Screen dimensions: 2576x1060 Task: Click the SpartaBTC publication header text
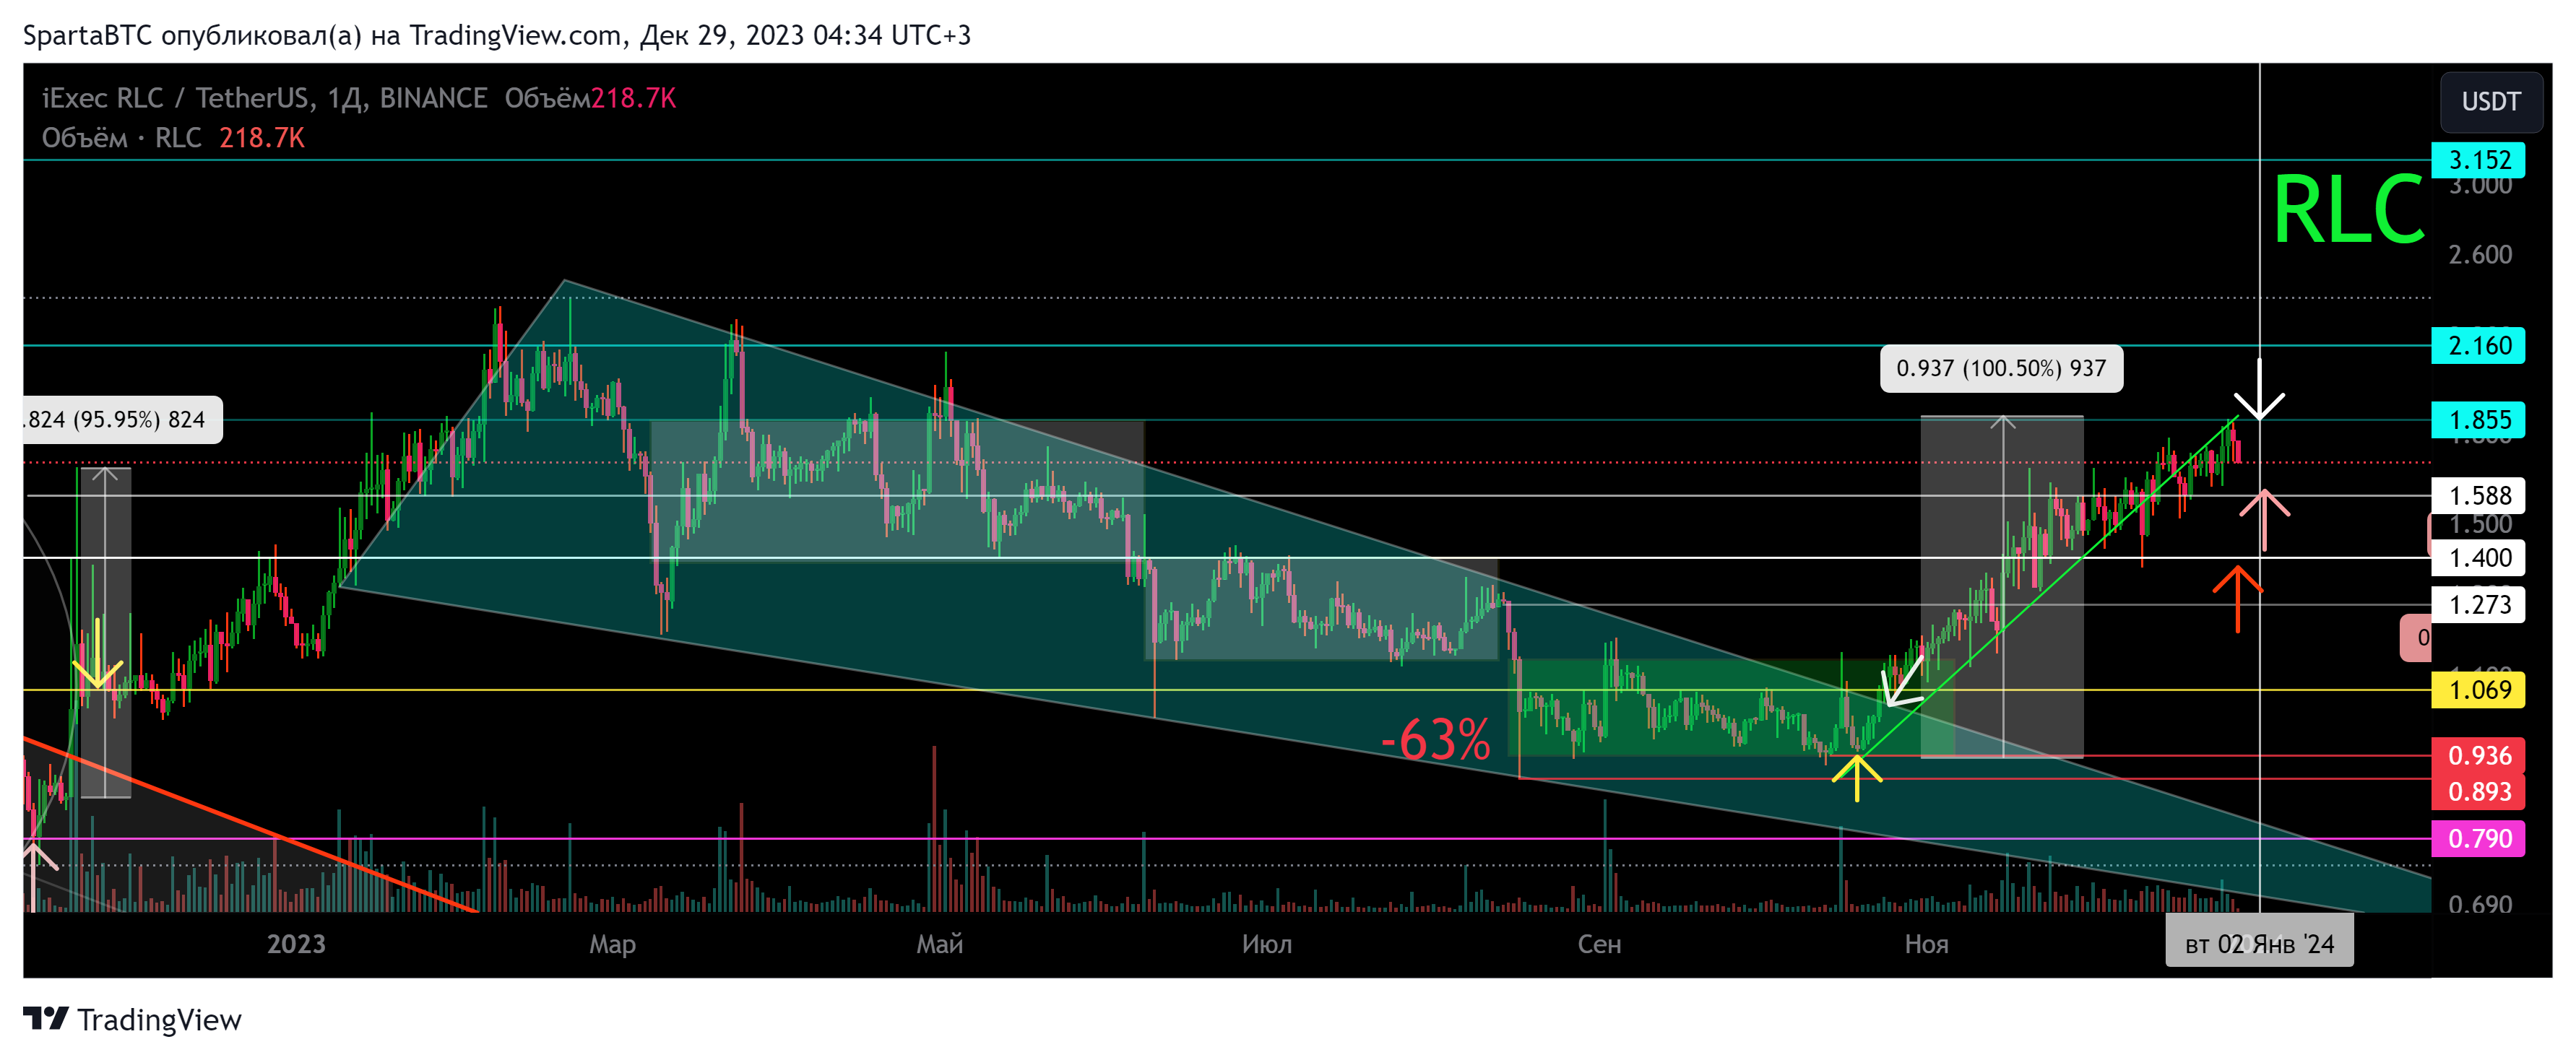point(497,36)
